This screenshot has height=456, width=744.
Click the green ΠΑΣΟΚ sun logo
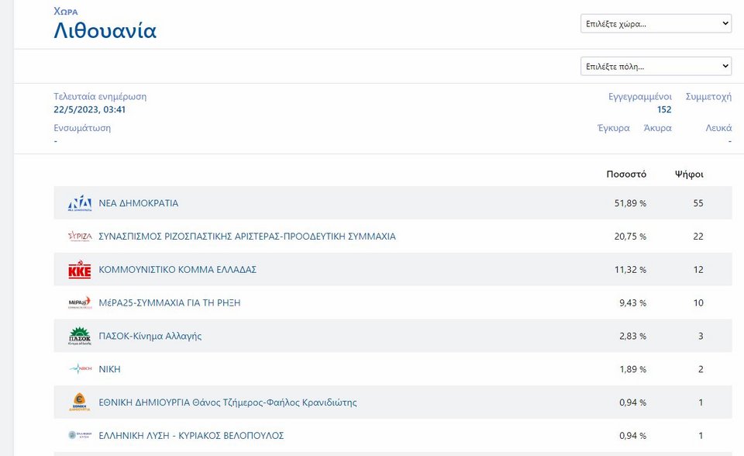click(80, 337)
